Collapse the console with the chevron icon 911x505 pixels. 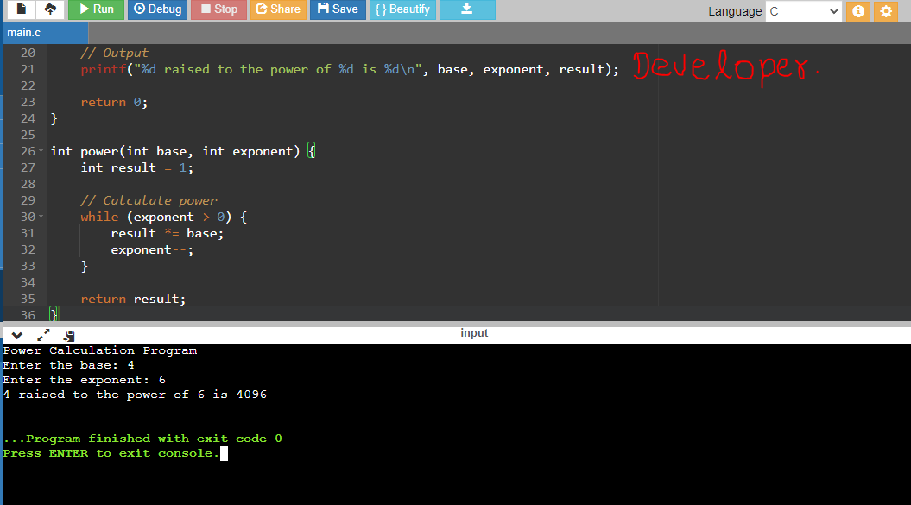(x=16, y=335)
